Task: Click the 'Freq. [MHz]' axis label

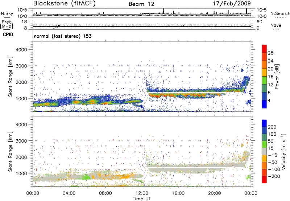Action: coord(7,24)
